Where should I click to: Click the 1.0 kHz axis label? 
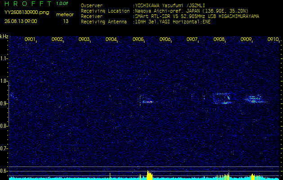(4, 81)
